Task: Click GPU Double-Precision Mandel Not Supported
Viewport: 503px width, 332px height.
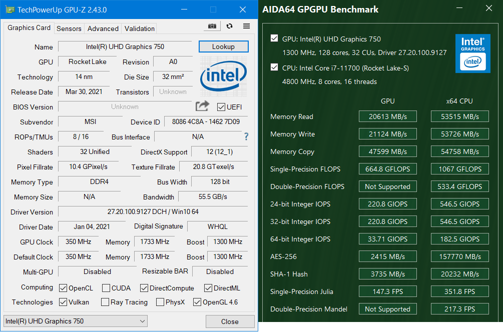Action: click(x=387, y=309)
